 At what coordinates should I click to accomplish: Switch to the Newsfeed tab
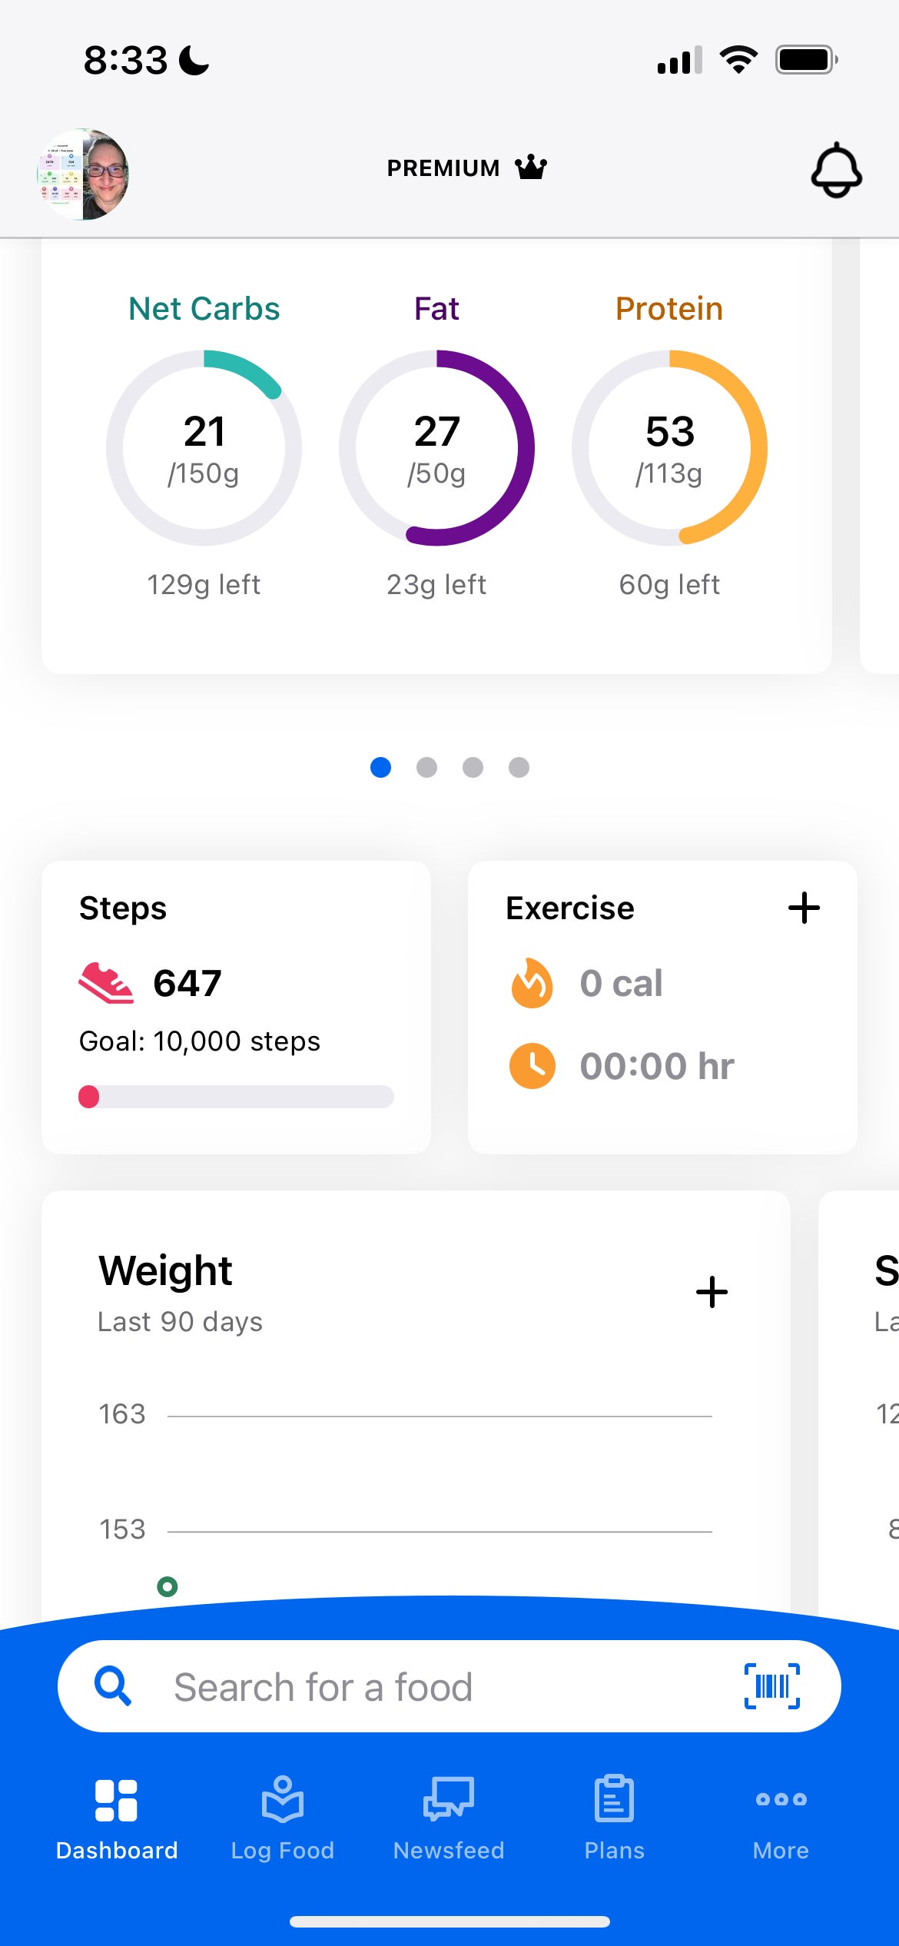pyautogui.click(x=449, y=1818)
